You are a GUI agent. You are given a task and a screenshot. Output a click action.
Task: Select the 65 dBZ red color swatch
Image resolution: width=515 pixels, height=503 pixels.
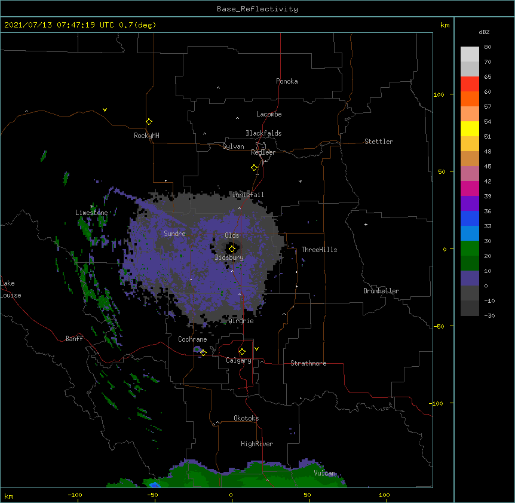470,84
